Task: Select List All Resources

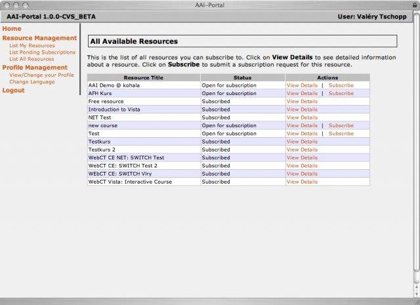Action: pos(31,59)
